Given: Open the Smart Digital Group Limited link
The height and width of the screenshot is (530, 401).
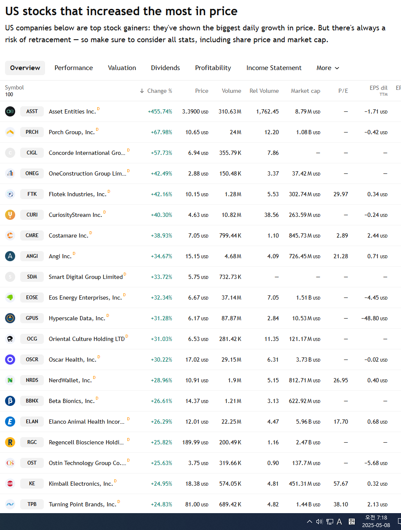Looking at the screenshot, I should [86, 277].
